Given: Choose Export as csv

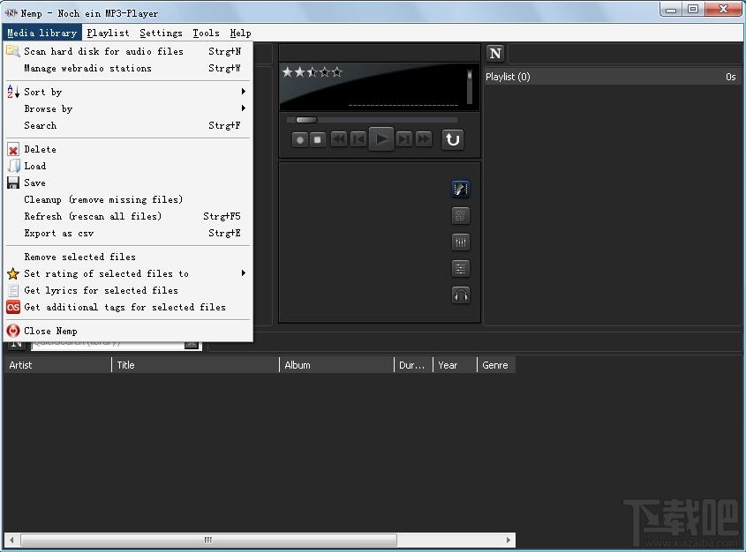Looking at the screenshot, I should coord(58,233).
